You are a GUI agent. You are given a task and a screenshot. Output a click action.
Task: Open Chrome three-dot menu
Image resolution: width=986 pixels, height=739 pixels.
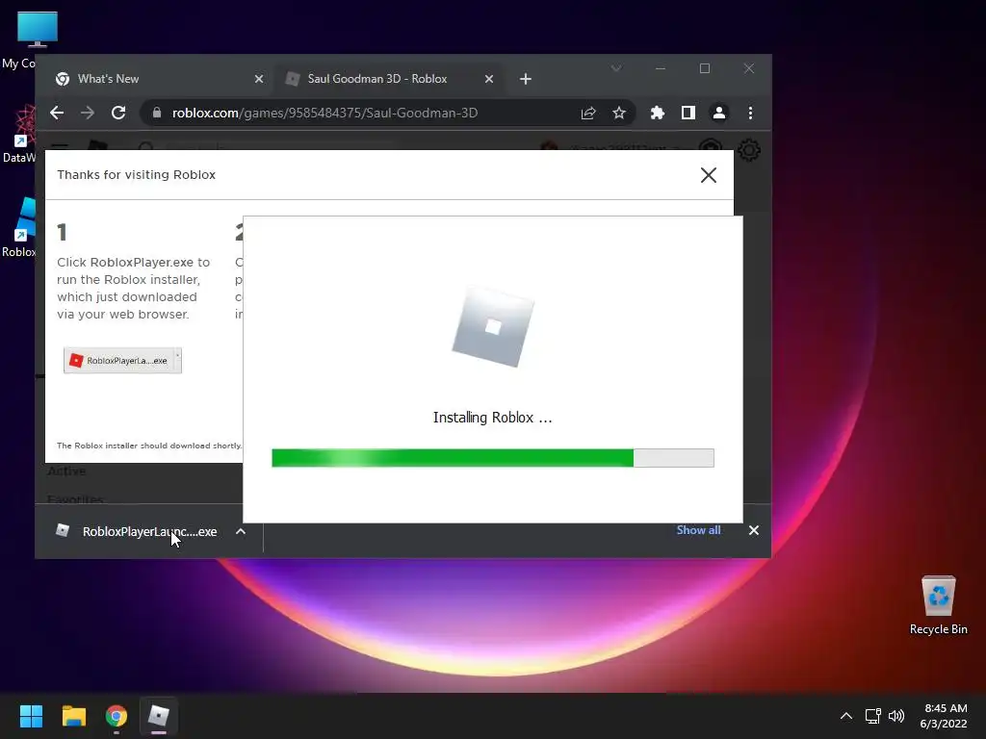750,113
